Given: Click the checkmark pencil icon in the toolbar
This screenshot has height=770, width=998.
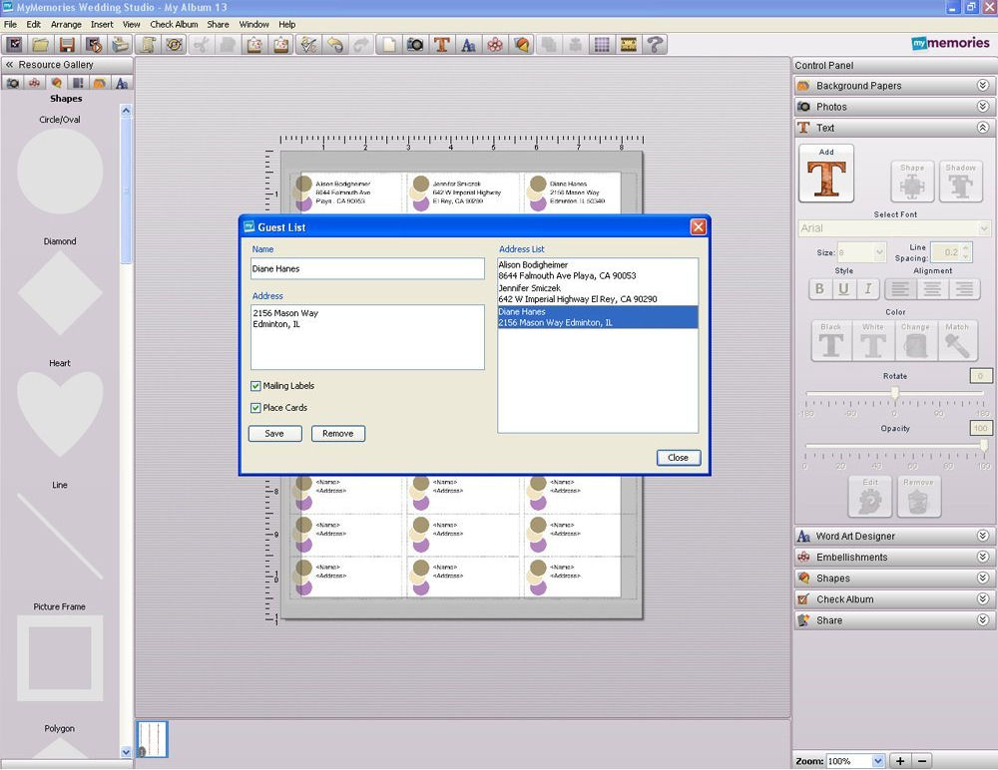Looking at the screenshot, I should click(x=308, y=45).
